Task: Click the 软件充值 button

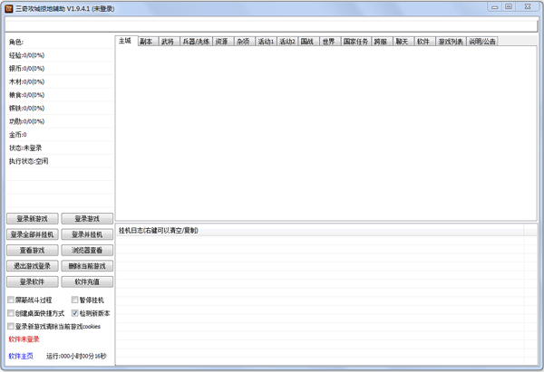Action: tap(87, 282)
